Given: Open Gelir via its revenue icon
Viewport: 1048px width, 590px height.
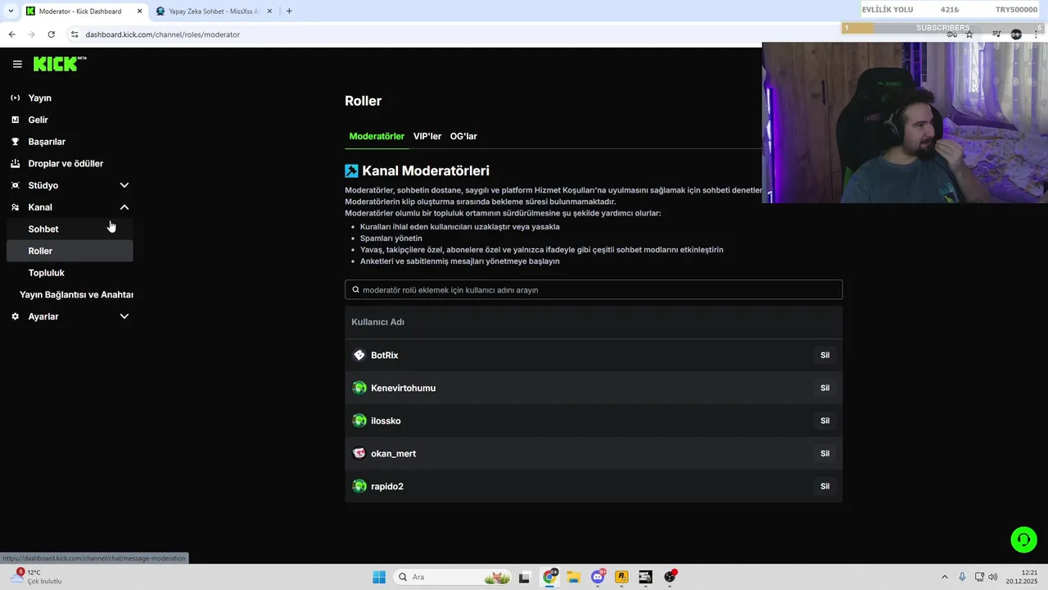Looking at the screenshot, I should click(15, 120).
